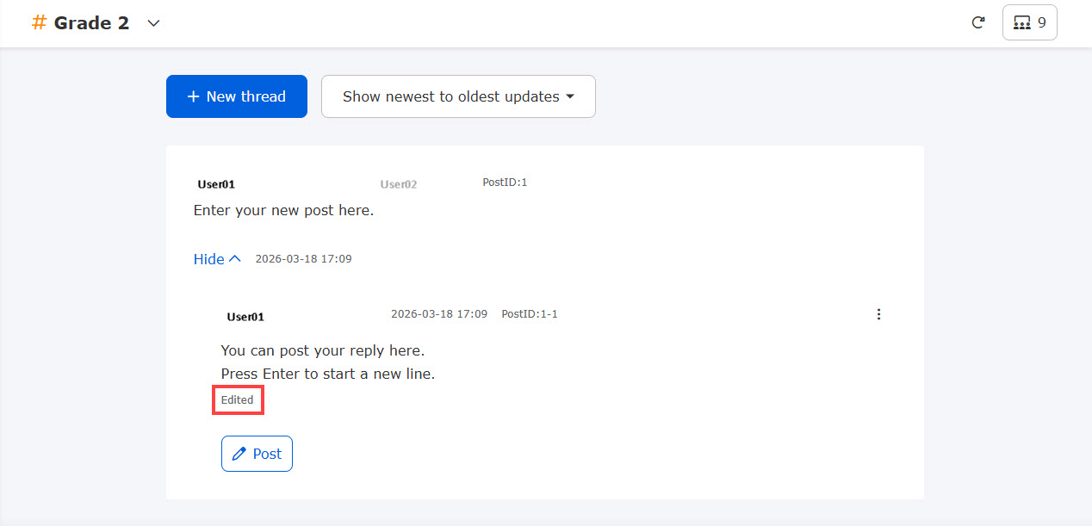
Task: Open the three-dot menu on the reply
Action: click(878, 314)
